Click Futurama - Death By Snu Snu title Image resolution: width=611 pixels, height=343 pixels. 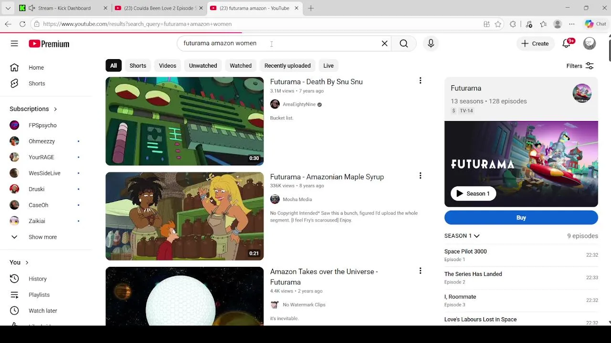(x=316, y=82)
